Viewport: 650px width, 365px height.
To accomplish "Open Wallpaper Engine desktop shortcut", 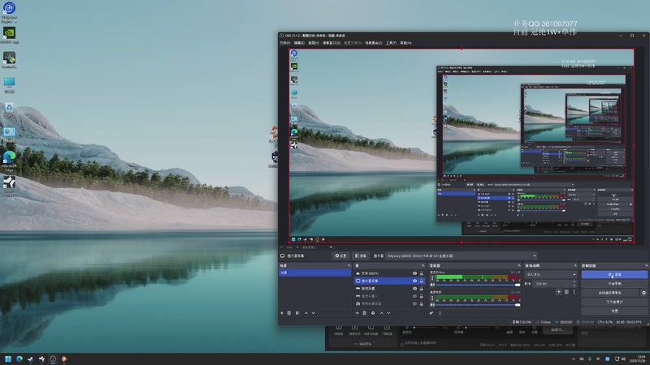I will click(9, 11).
